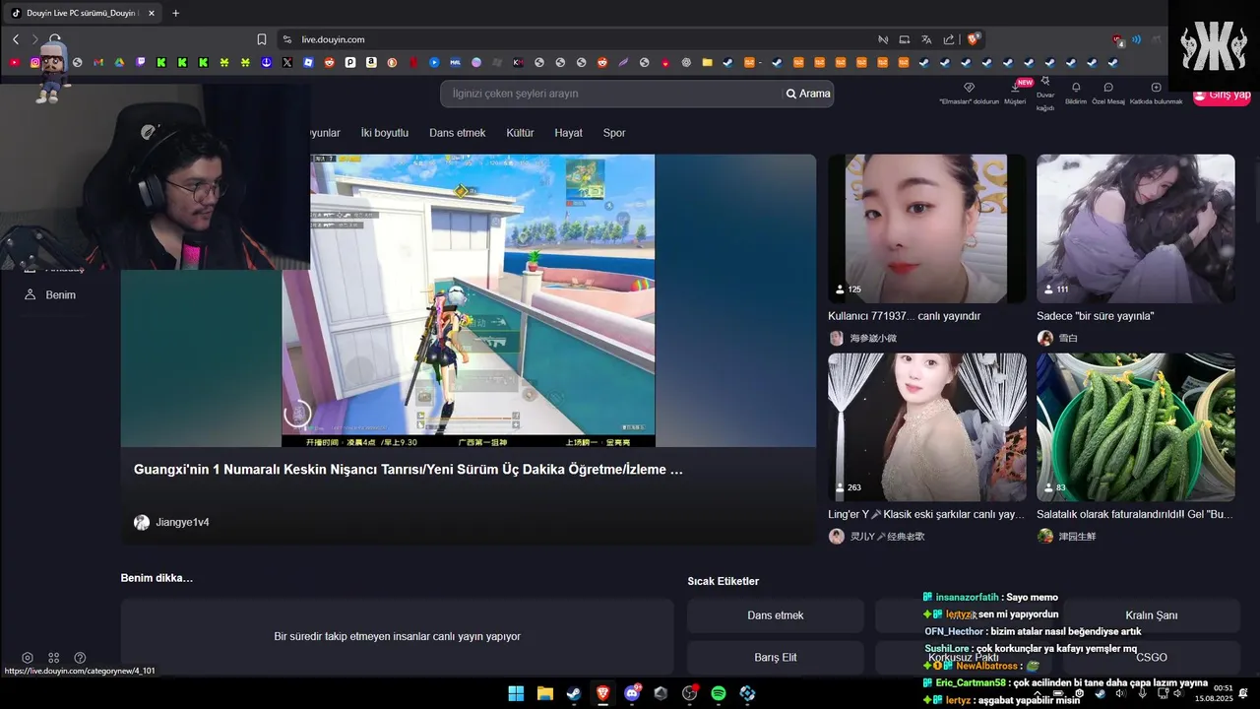Screen dimensions: 1260x709
Task: Open the Jiangye1v4 streamer profile
Action: 171,522
